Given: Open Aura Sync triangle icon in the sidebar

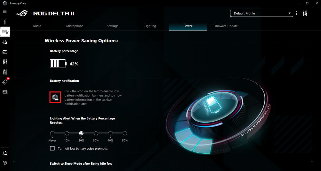Looking at the screenshot, I should pos(5,42).
